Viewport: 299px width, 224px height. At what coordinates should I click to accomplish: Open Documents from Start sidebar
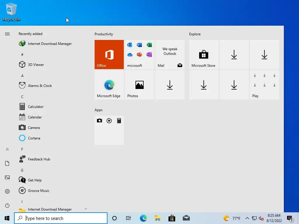(7, 163)
